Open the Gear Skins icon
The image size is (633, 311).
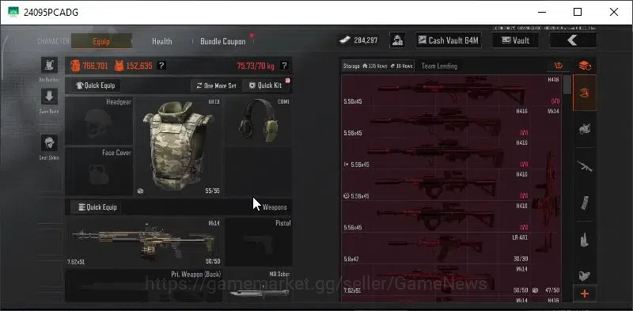(49, 143)
